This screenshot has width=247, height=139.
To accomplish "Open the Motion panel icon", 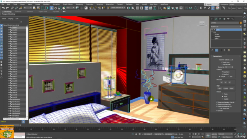I will [224, 19].
